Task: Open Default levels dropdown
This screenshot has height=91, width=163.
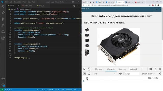Action: click(147, 74)
